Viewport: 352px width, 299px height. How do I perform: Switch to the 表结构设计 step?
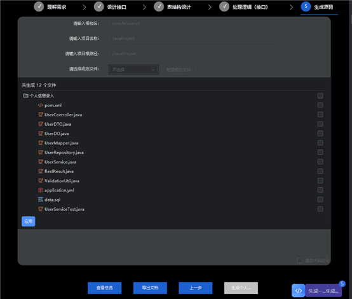pos(172,7)
